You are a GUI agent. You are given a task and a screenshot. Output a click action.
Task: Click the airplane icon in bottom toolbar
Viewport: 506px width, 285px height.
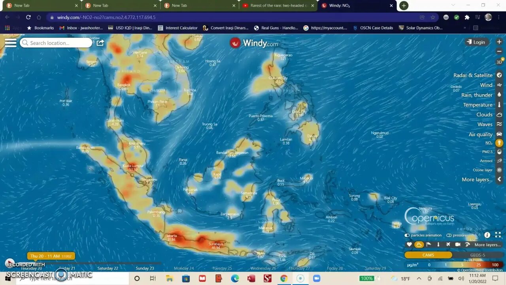pos(448,245)
